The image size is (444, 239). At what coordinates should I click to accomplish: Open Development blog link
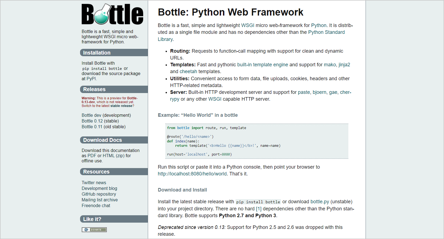(99, 188)
